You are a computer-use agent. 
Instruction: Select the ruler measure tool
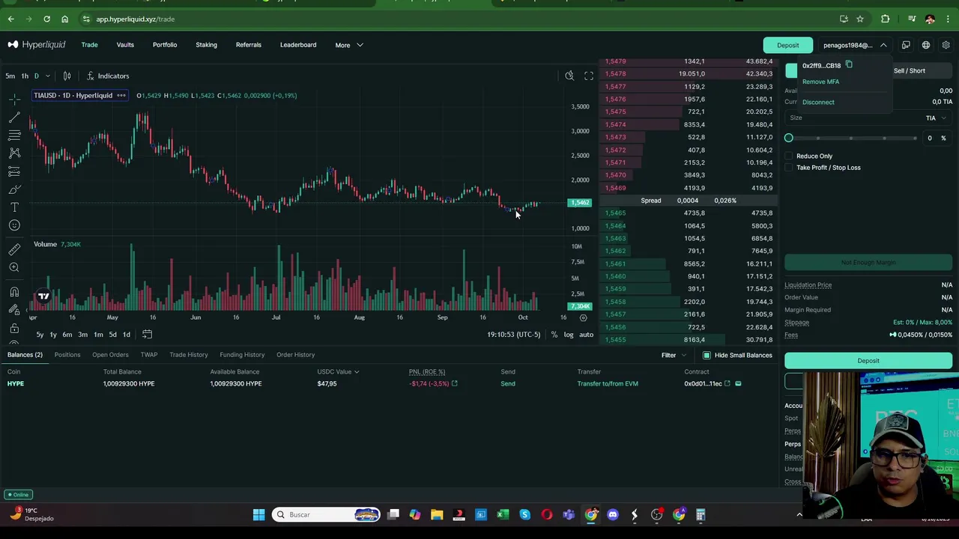click(14, 249)
